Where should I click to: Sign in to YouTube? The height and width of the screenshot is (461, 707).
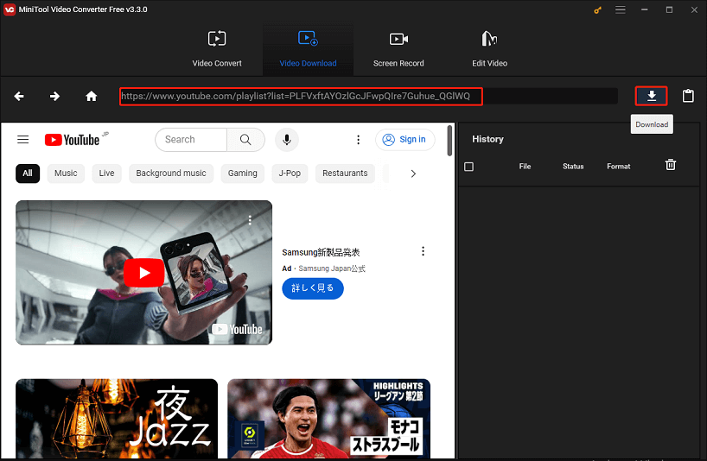(x=404, y=140)
